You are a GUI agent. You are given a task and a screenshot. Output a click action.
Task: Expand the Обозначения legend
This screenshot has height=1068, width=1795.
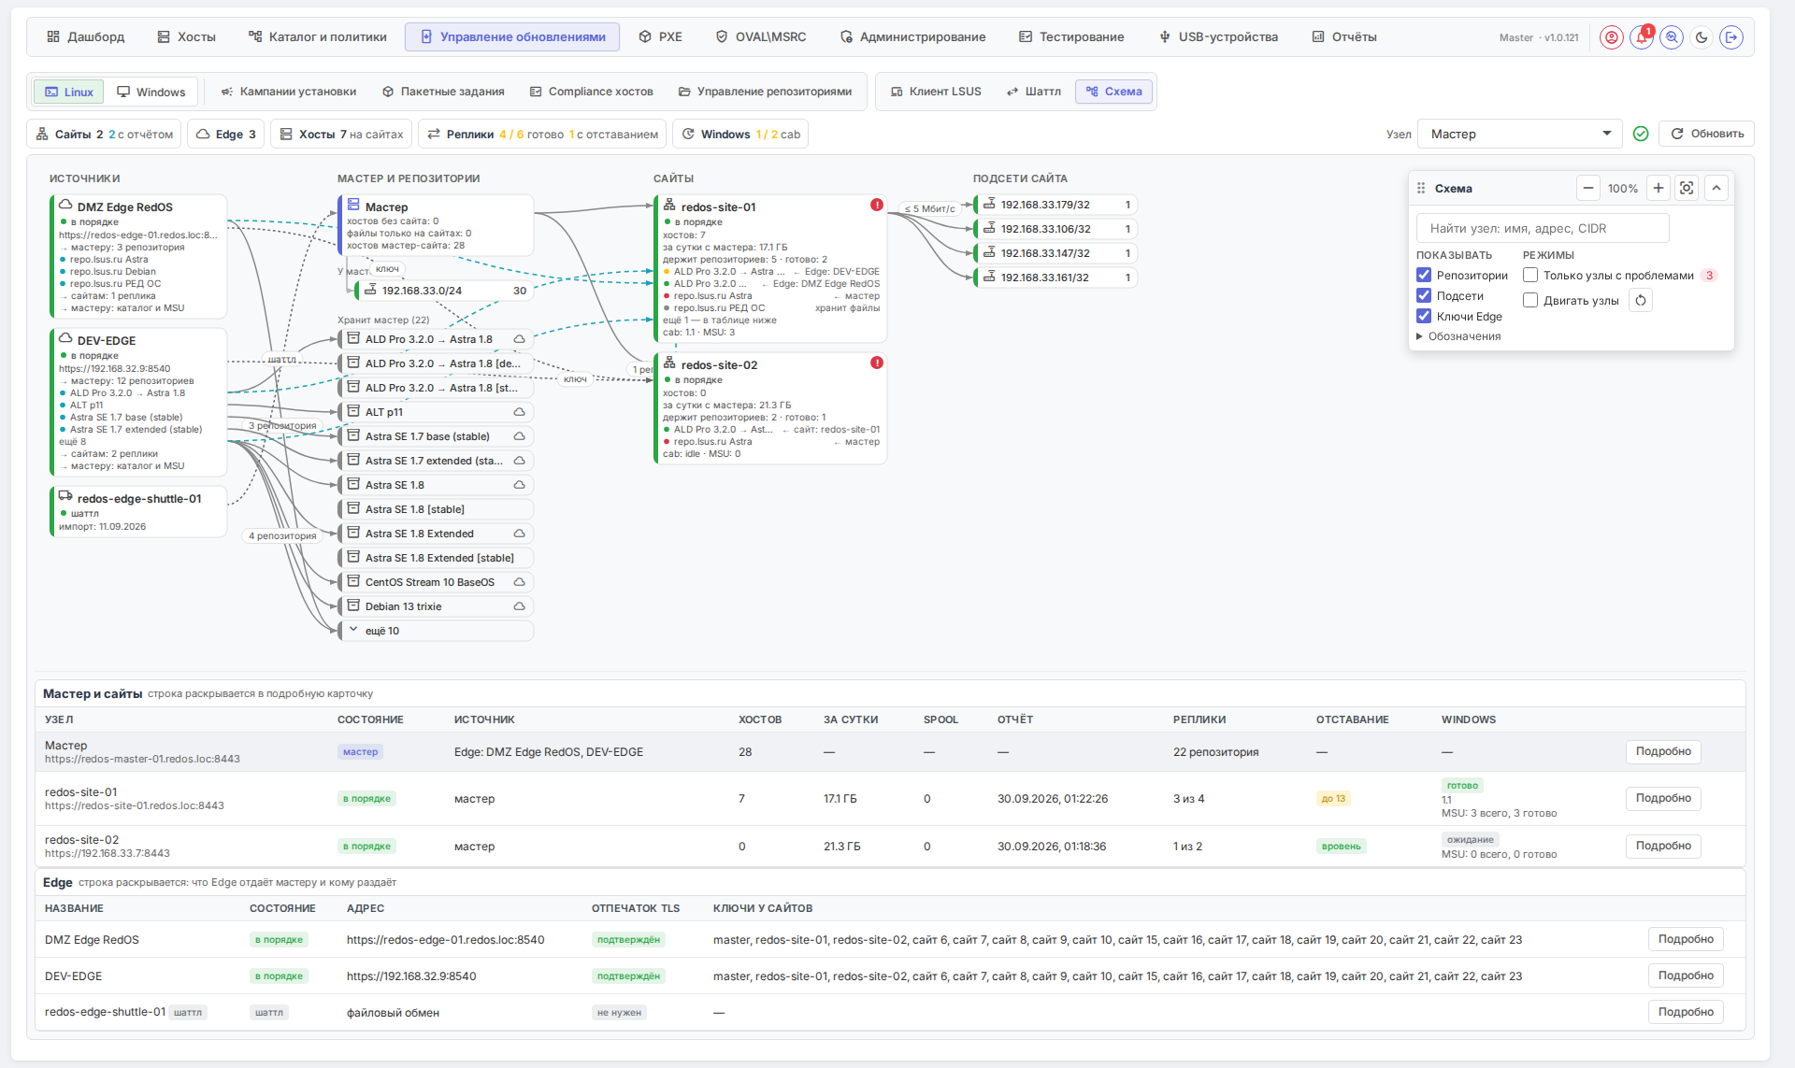[x=1458, y=336]
